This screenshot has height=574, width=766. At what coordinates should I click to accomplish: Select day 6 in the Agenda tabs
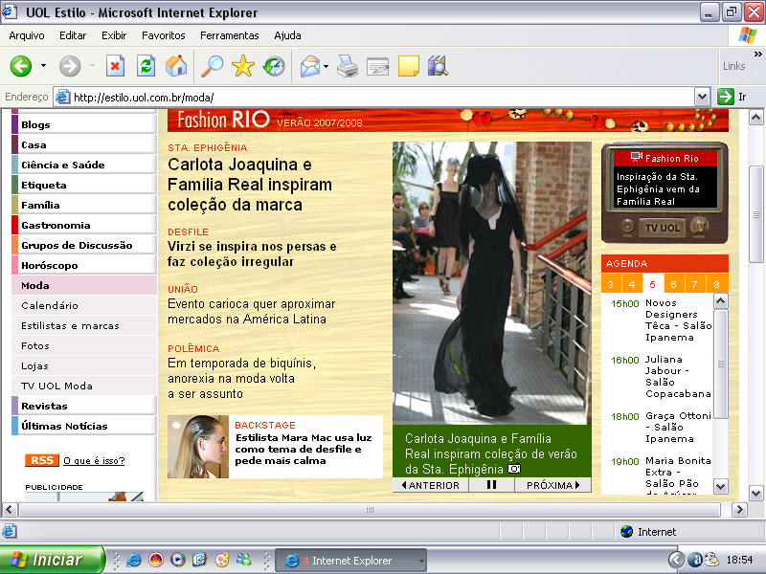674,284
